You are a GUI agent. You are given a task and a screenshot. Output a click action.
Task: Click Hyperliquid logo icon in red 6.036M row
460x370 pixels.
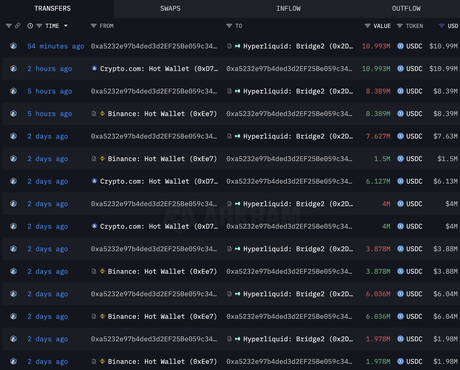pyautogui.click(x=238, y=294)
